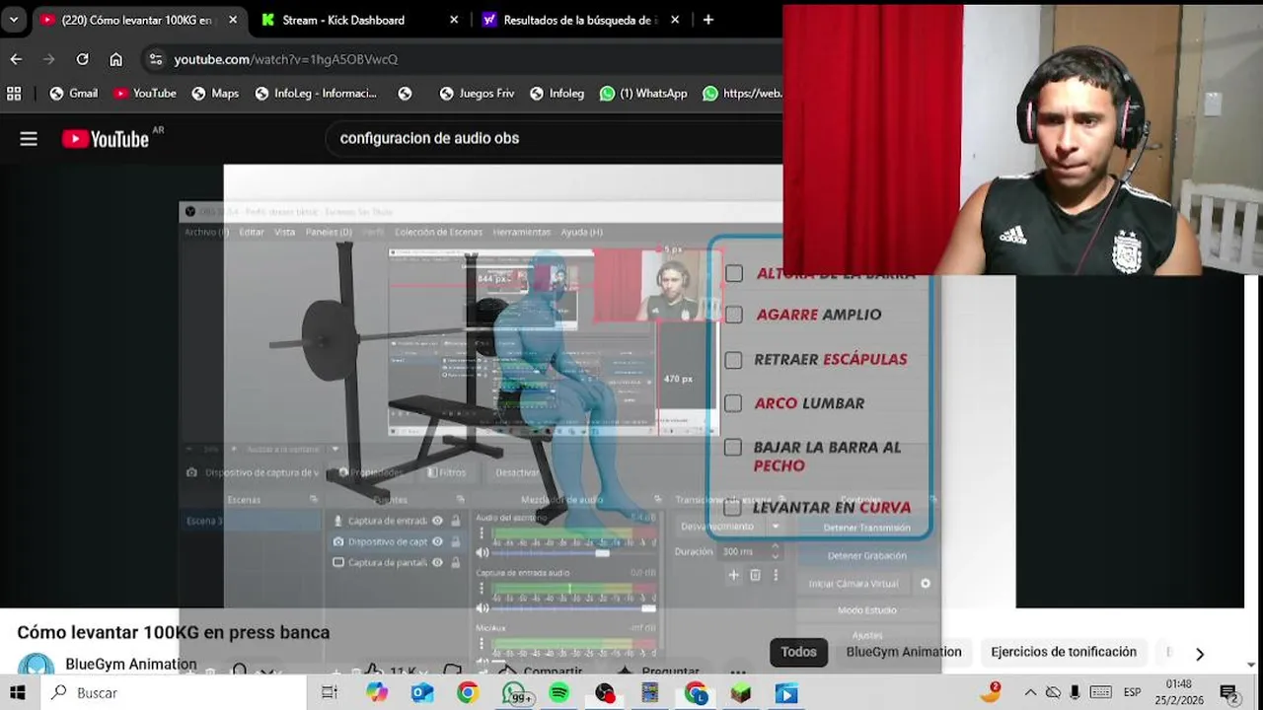1263x710 pixels.
Task: Open Colección de Escenas menu in OBS
Action: pyautogui.click(x=438, y=232)
